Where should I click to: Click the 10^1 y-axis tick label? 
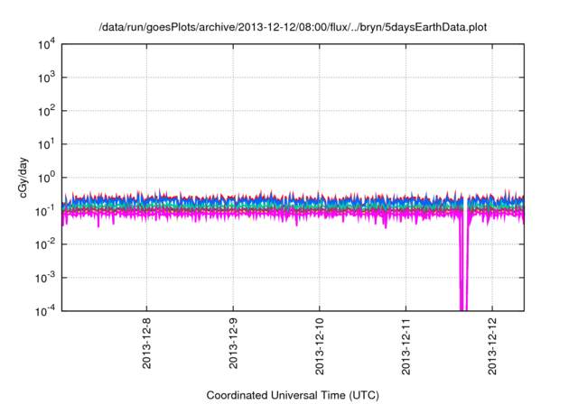point(46,145)
